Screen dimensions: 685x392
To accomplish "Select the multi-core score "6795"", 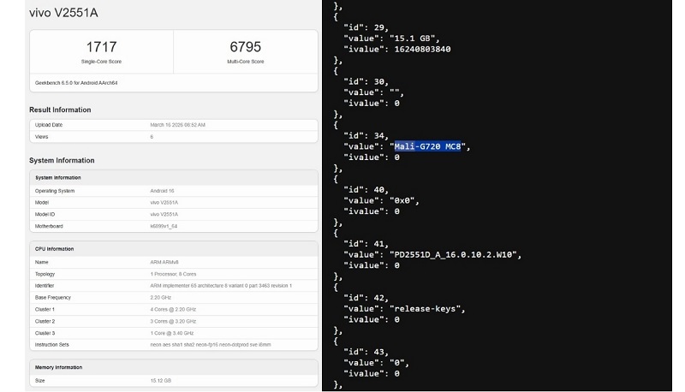I will [246, 47].
